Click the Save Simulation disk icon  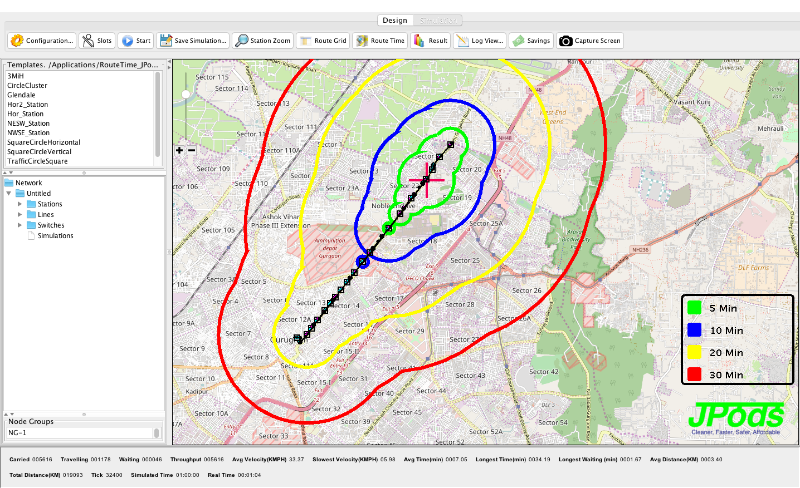[166, 41]
